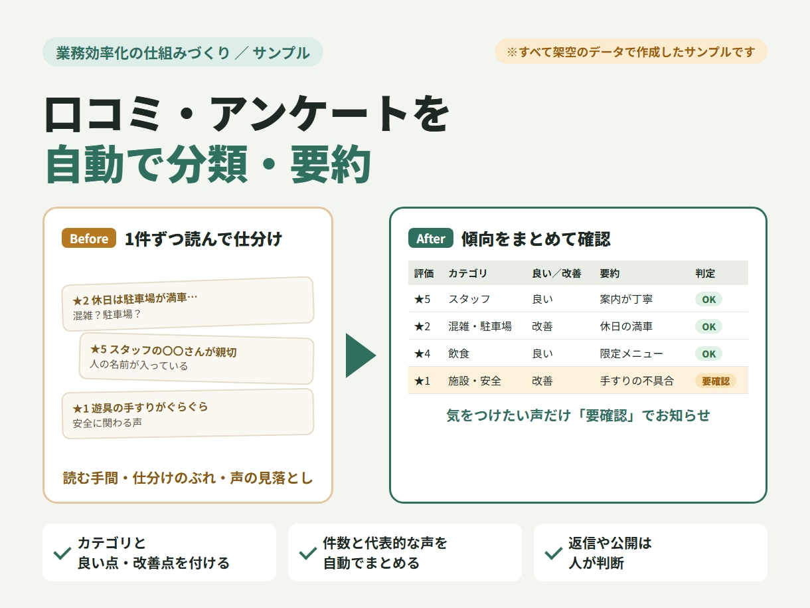Click the checkmark beside 件数と代表的な声を
Image resolution: width=810 pixels, height=608 pixels.
[308, 553]
